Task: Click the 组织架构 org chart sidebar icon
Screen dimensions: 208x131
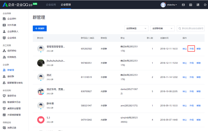Action: (x=4, y=51)
